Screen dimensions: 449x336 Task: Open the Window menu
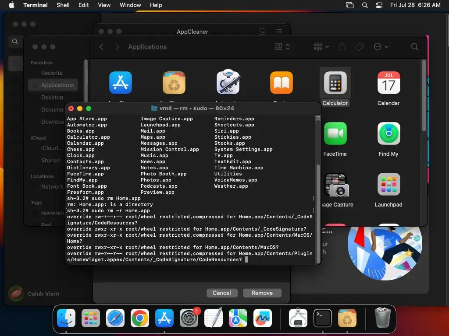pos(130,5)
